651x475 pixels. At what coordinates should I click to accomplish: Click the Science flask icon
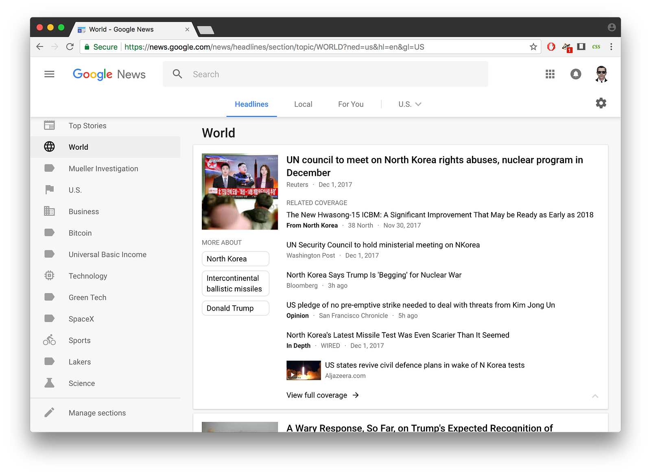(49, 383)
